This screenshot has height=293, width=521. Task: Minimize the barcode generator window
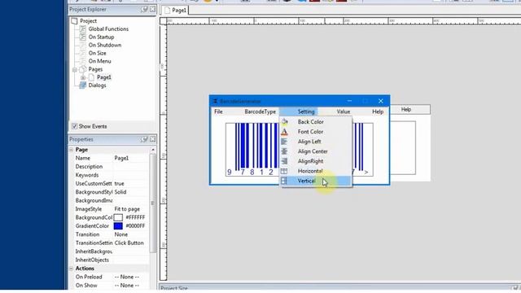click(x=349, y=101)
